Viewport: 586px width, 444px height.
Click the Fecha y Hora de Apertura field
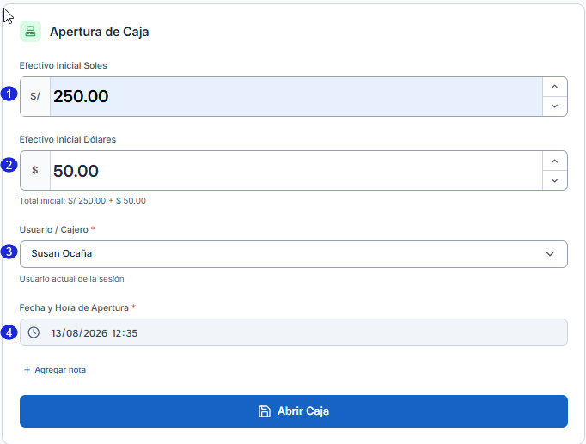click(x=294, y=332)
